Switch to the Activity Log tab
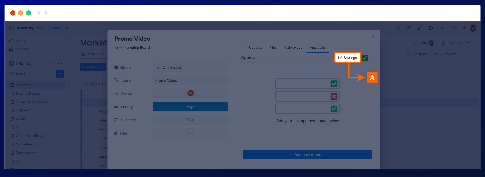Image resolution: width=485 pixels, height=177 pixels. [293, 47]
